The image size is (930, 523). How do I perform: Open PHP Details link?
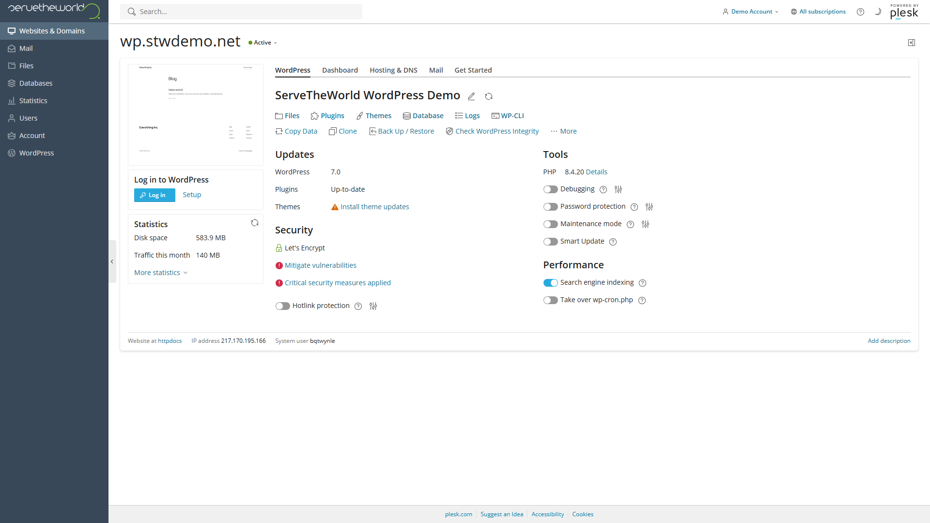coord(596,172)
